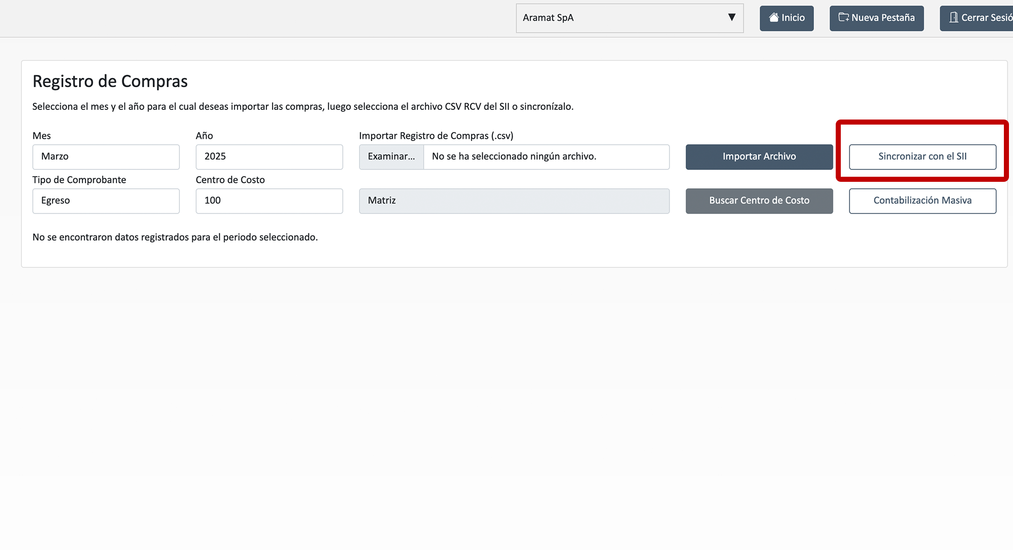
Task: Click the 'No se ha seleccionado ningún archivo' text
Action: click(x=514, y=157)
